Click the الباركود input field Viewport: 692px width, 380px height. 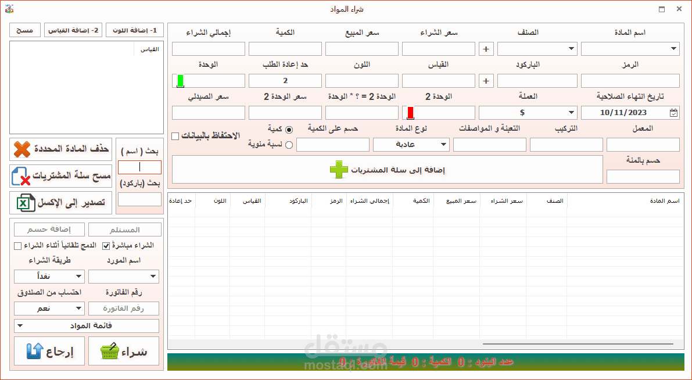pyautogui.click(x=537, y=81)
